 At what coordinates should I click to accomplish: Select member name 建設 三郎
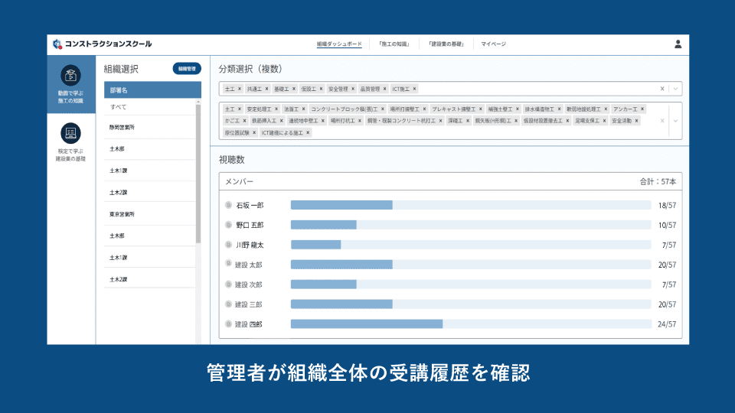click(x=248, y=304)
